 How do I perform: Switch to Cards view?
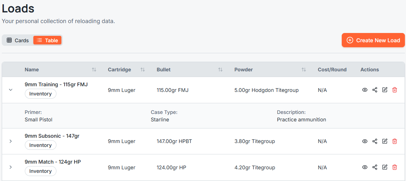click(18, 40)
